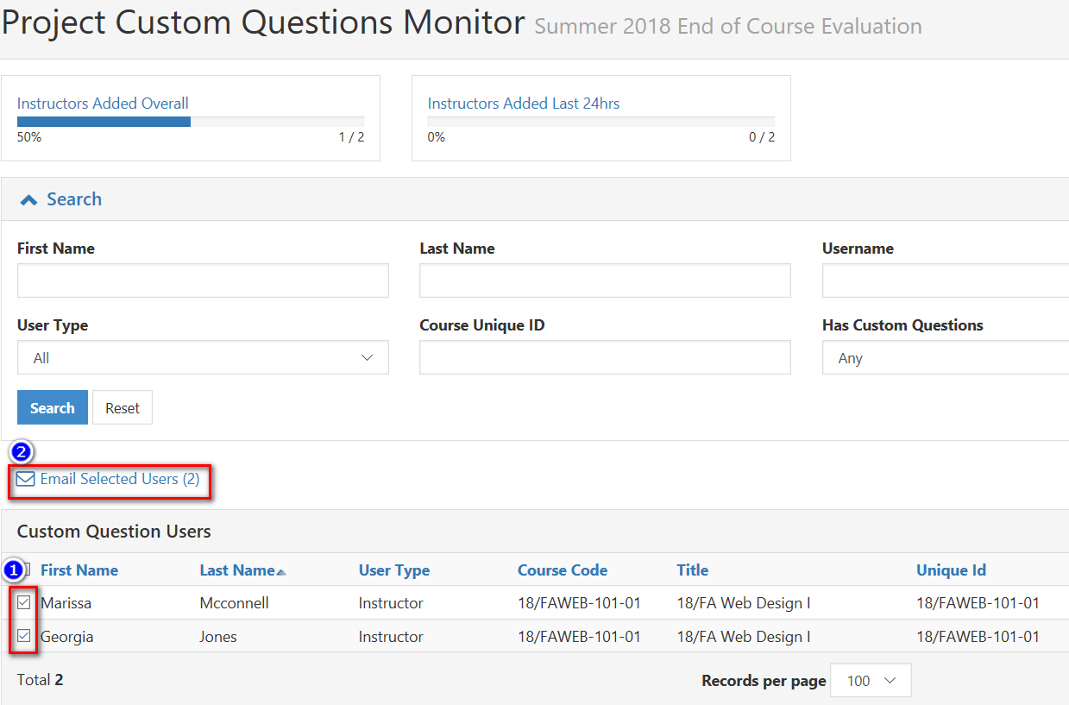Uncheck Marissa Mcconnell's row checkbox
This screenshot has width=1069, height=705.
pyautogui.click(x=24, y=602)
